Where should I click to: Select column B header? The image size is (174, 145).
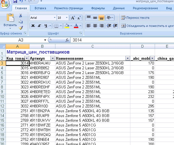[x=42, y=46]
